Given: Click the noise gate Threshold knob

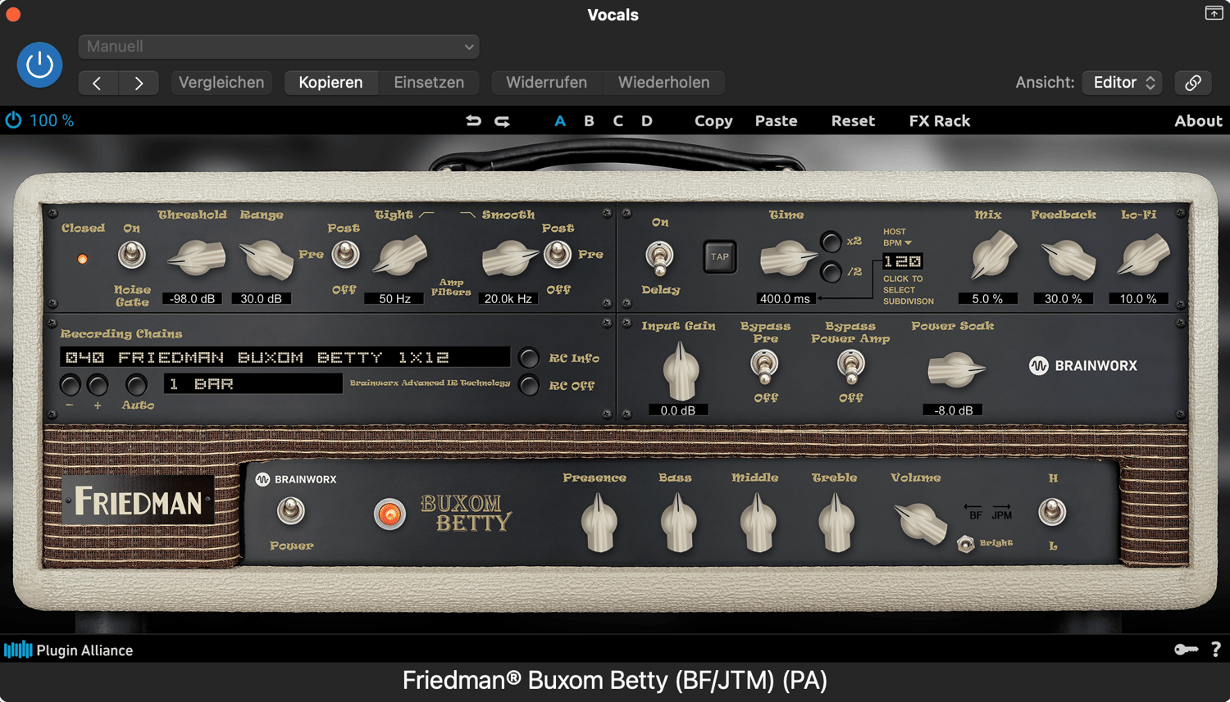Looking at the screenshot, I should pos(197,258).
